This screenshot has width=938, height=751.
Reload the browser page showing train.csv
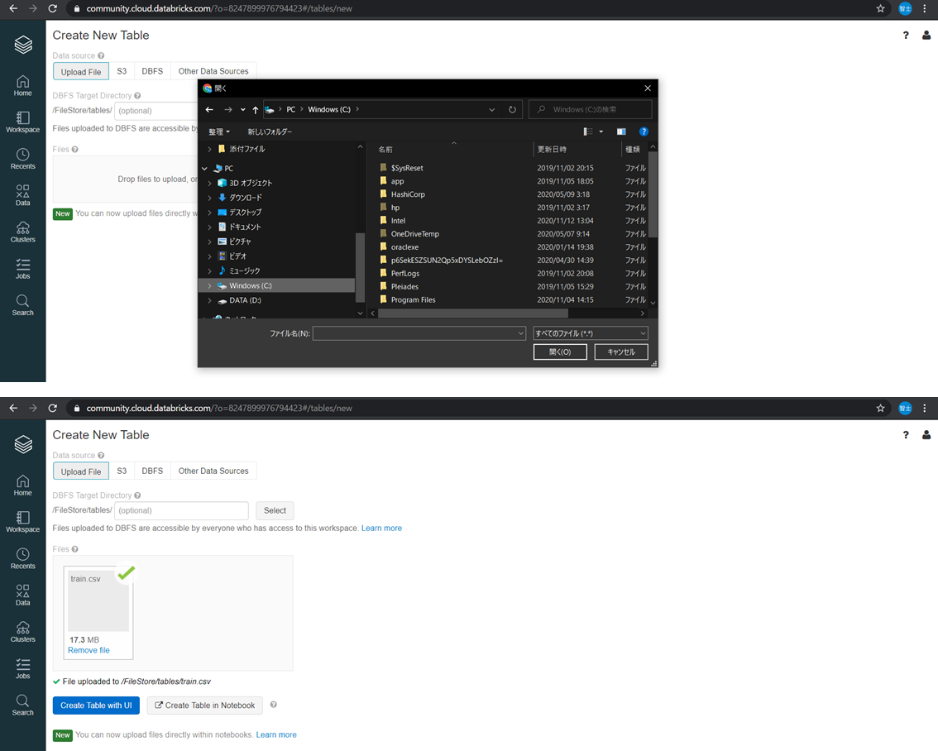click(x=53, y=408)
